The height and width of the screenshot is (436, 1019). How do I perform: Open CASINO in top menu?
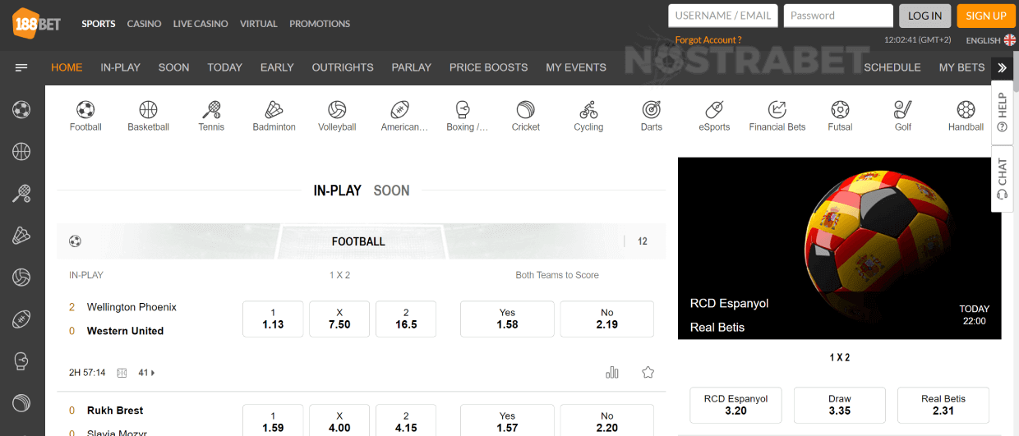[145, 24]
